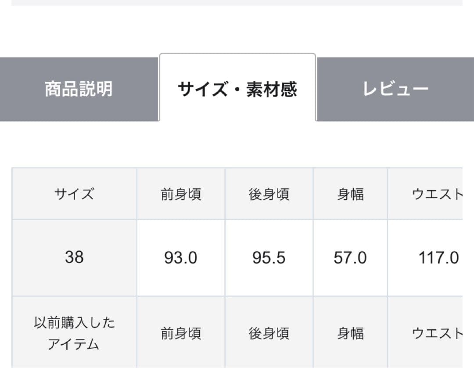
Task: Click 身幅 header in the サイズ row
Action: 350,194
